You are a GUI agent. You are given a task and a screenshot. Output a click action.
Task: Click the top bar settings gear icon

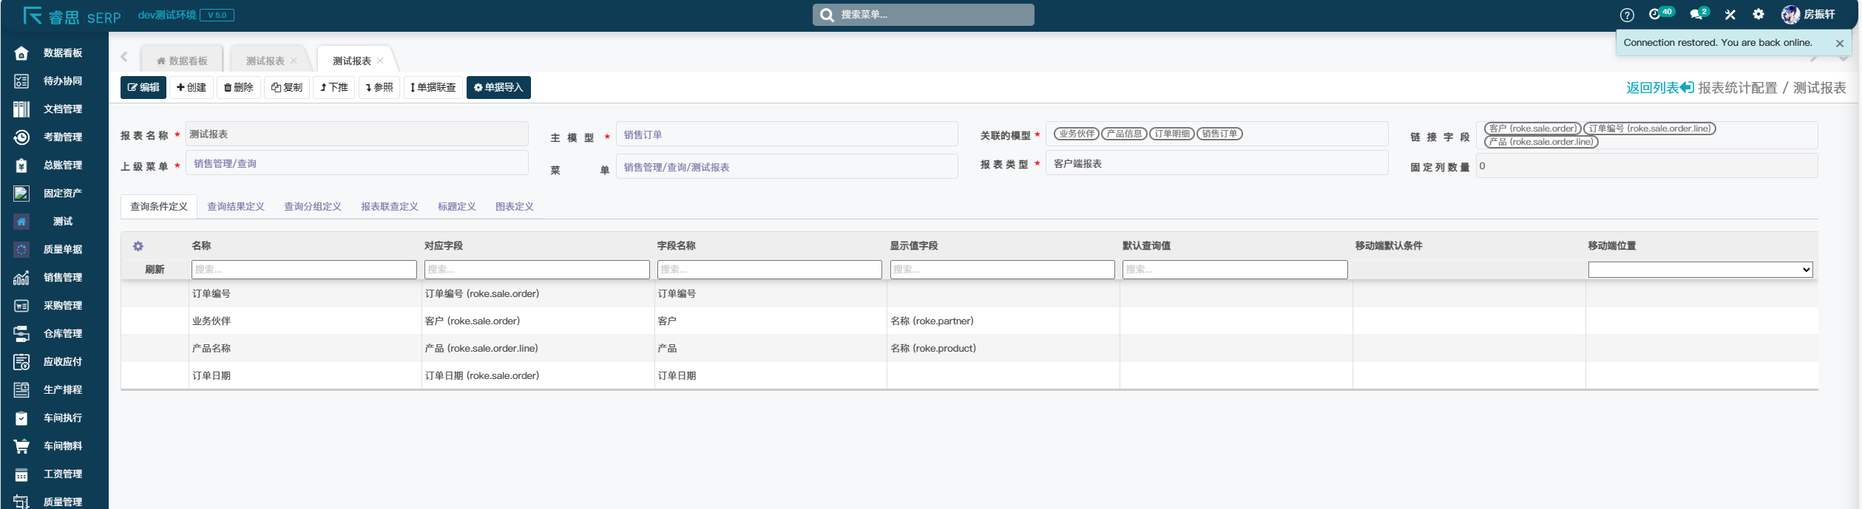coord(1758,15)
